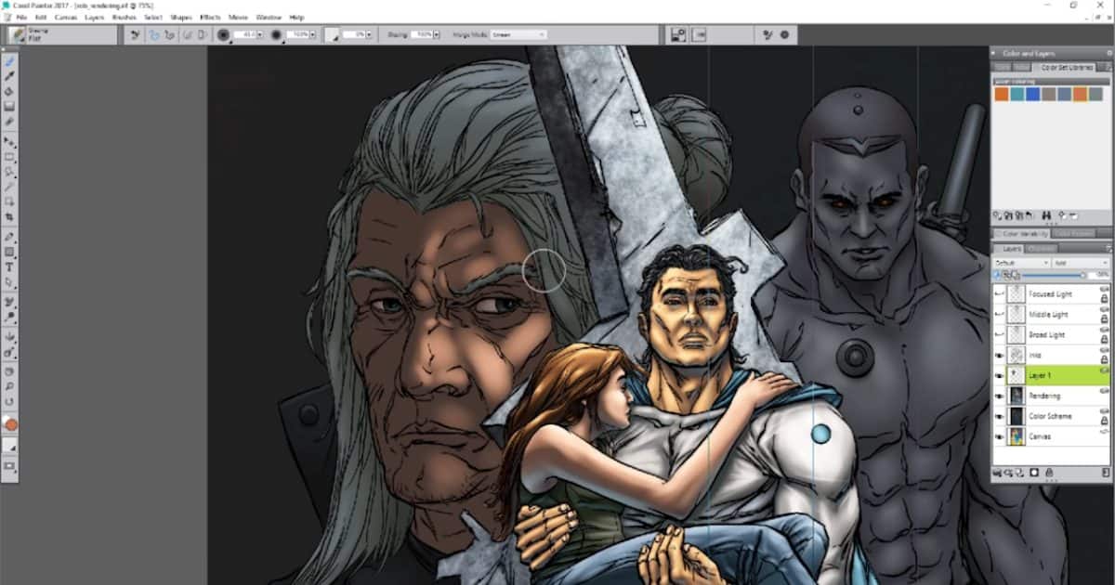
Task: Pick the Paint Bucket fill tool
Action: [x=9, y=91]
